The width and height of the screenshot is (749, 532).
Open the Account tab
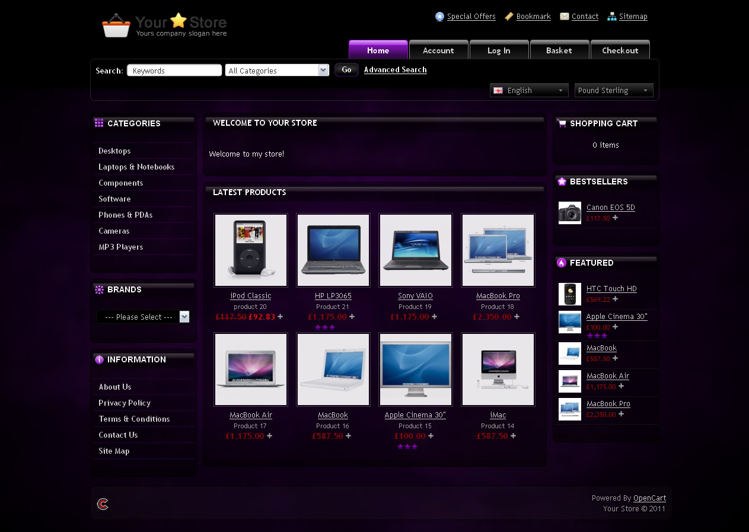tap(438, 50)
